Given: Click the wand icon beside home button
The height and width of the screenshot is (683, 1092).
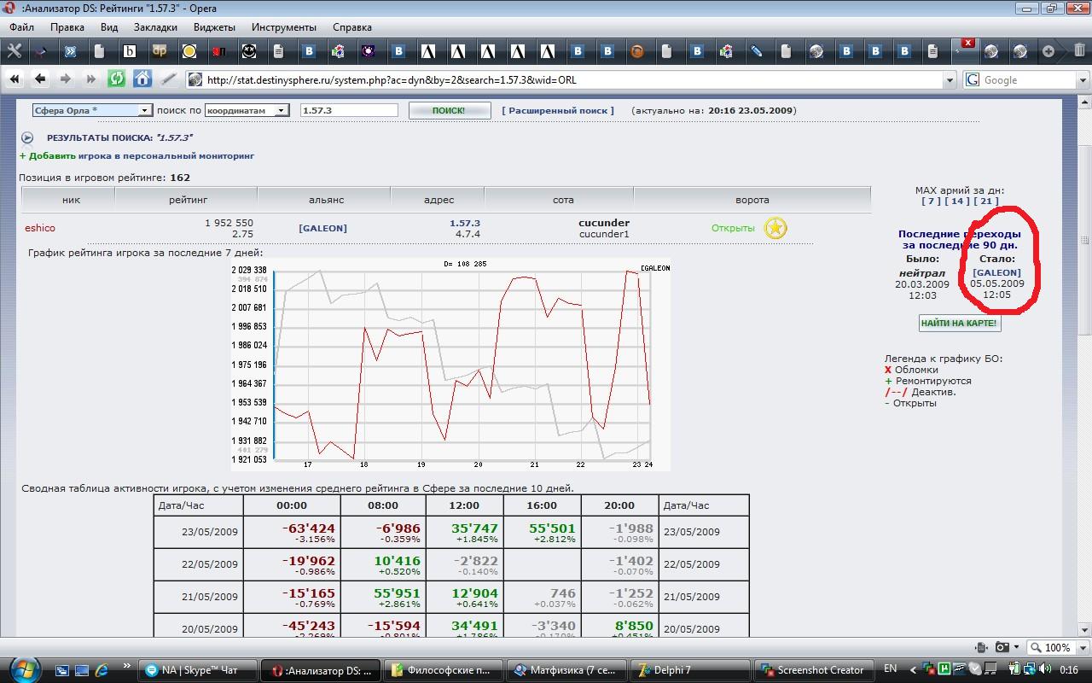Looking at the screenshot, I should pos(169,79).
